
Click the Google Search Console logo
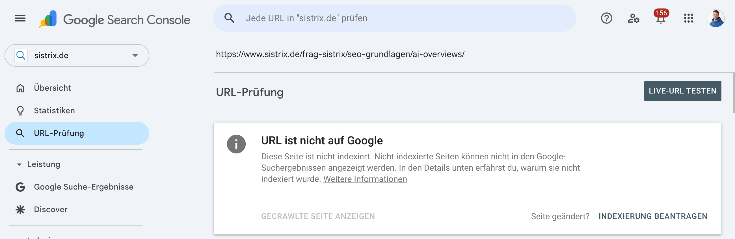click(114, 19)
